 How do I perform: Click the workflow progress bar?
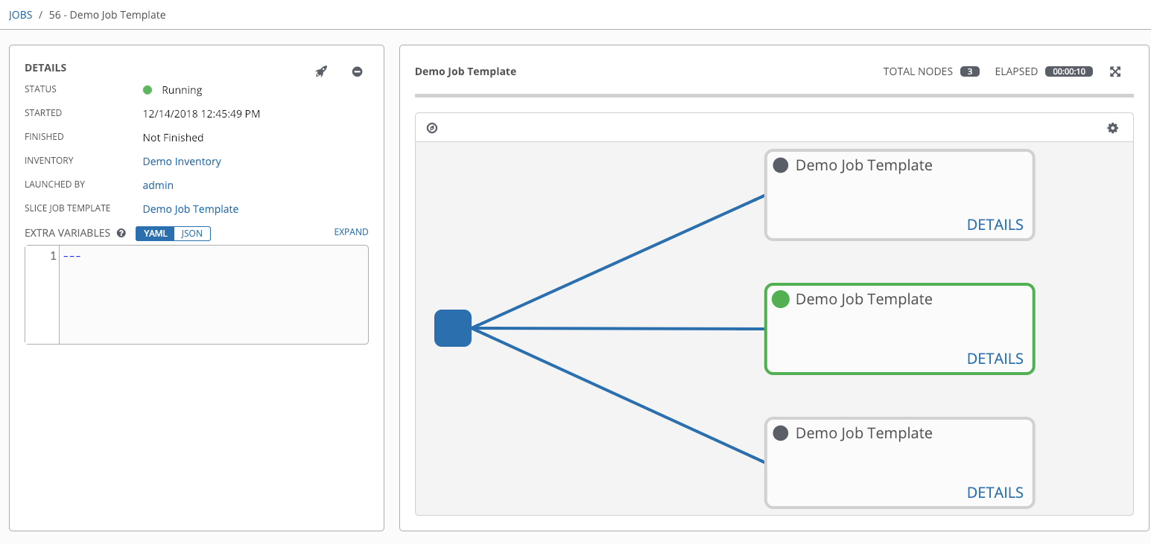(x=773, y=96)
